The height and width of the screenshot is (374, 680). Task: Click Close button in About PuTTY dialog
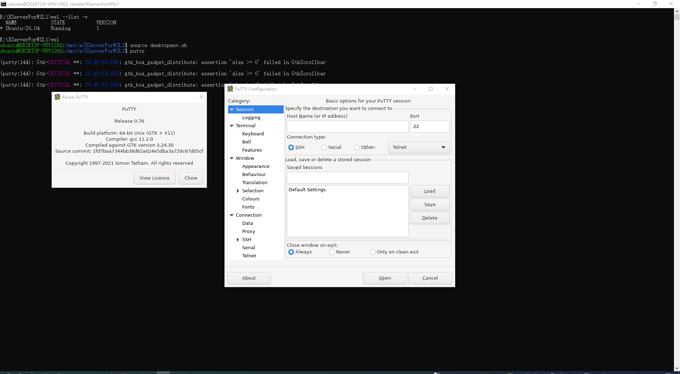[x=191, y=178]
